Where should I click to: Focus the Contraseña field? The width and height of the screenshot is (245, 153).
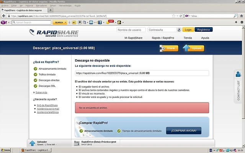click(162, 30)
